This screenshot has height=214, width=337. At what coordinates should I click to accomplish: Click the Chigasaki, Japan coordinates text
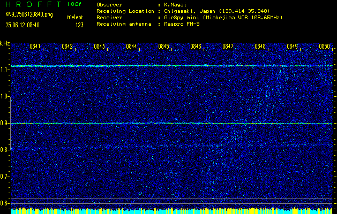point(217,11)
